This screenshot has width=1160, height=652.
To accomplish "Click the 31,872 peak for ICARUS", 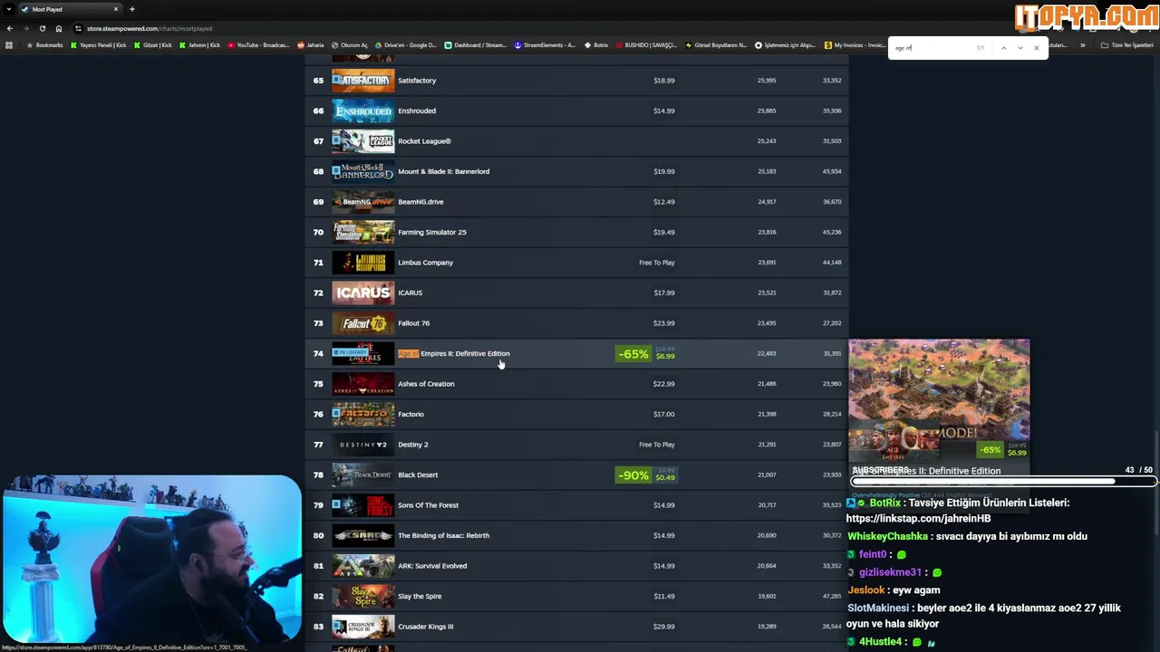I will point(832,292).
